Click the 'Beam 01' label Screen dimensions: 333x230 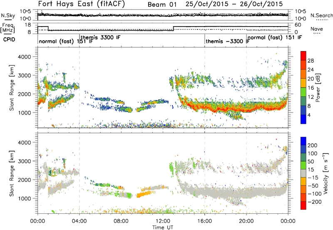point(162,5)
